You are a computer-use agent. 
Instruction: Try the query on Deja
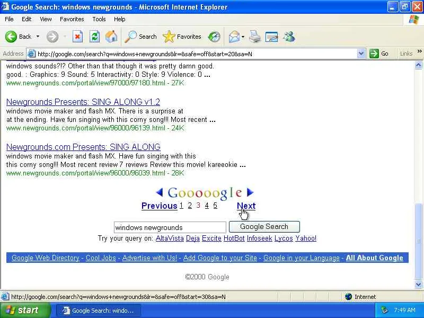pos(193,238)
